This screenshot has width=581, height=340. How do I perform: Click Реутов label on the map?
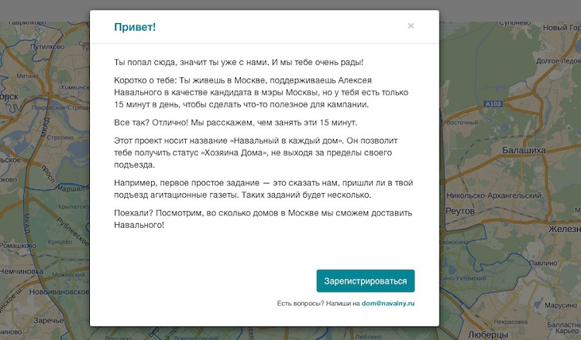(460, 211)
